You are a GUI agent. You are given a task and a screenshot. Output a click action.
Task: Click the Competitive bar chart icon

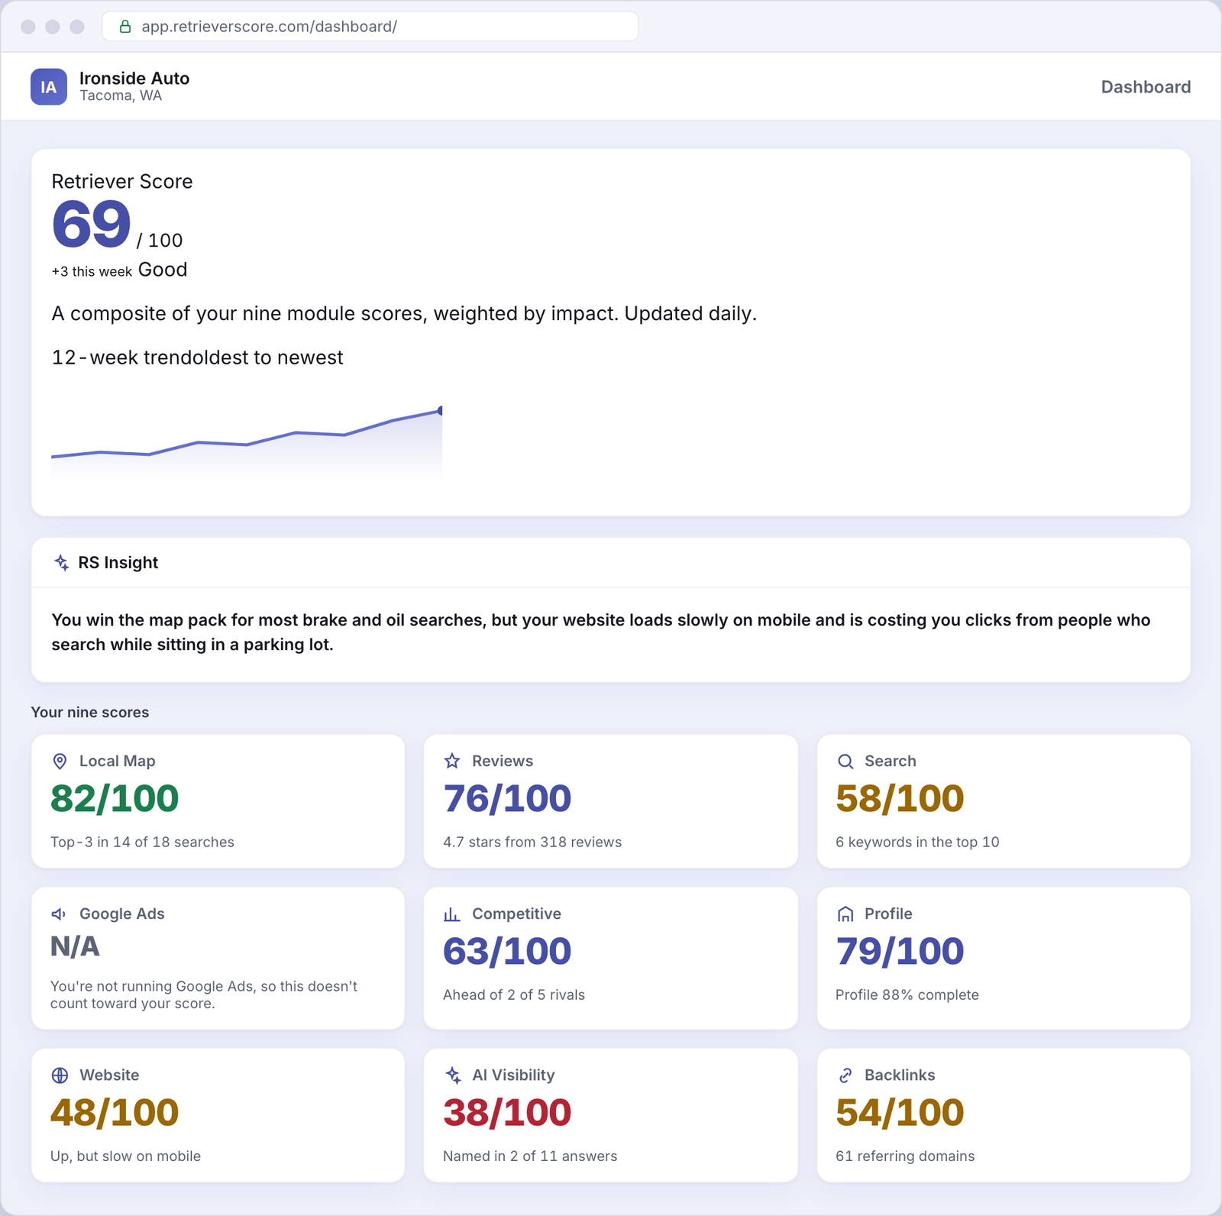452,914
